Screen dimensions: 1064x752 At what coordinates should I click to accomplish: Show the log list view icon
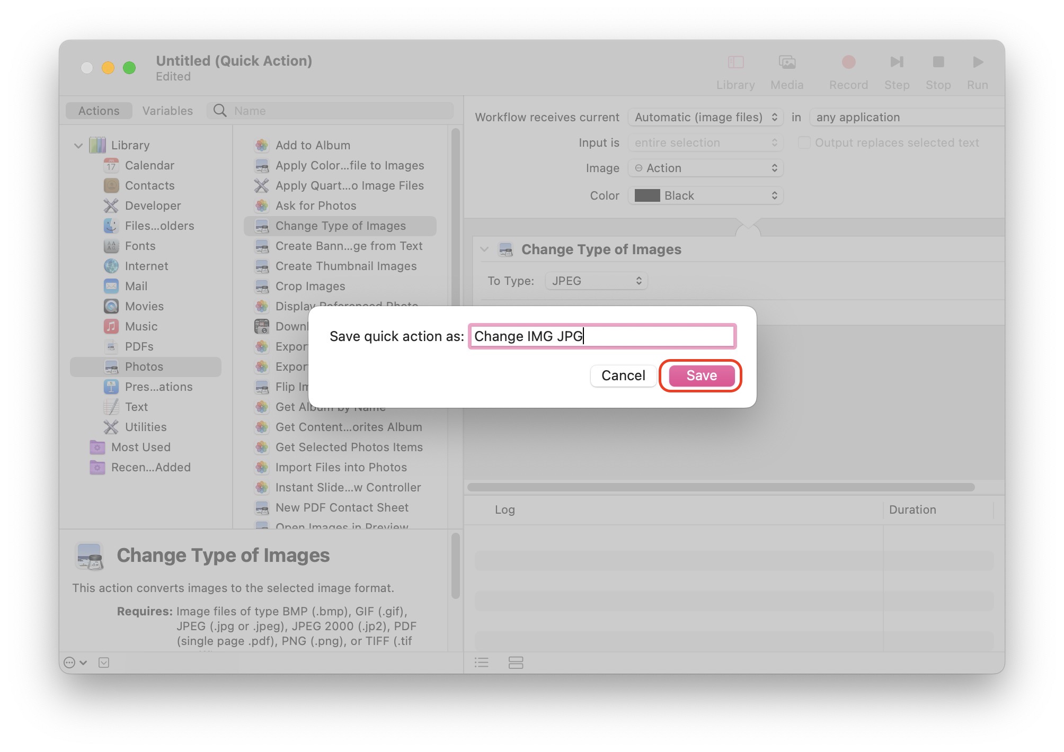point(481,663)
